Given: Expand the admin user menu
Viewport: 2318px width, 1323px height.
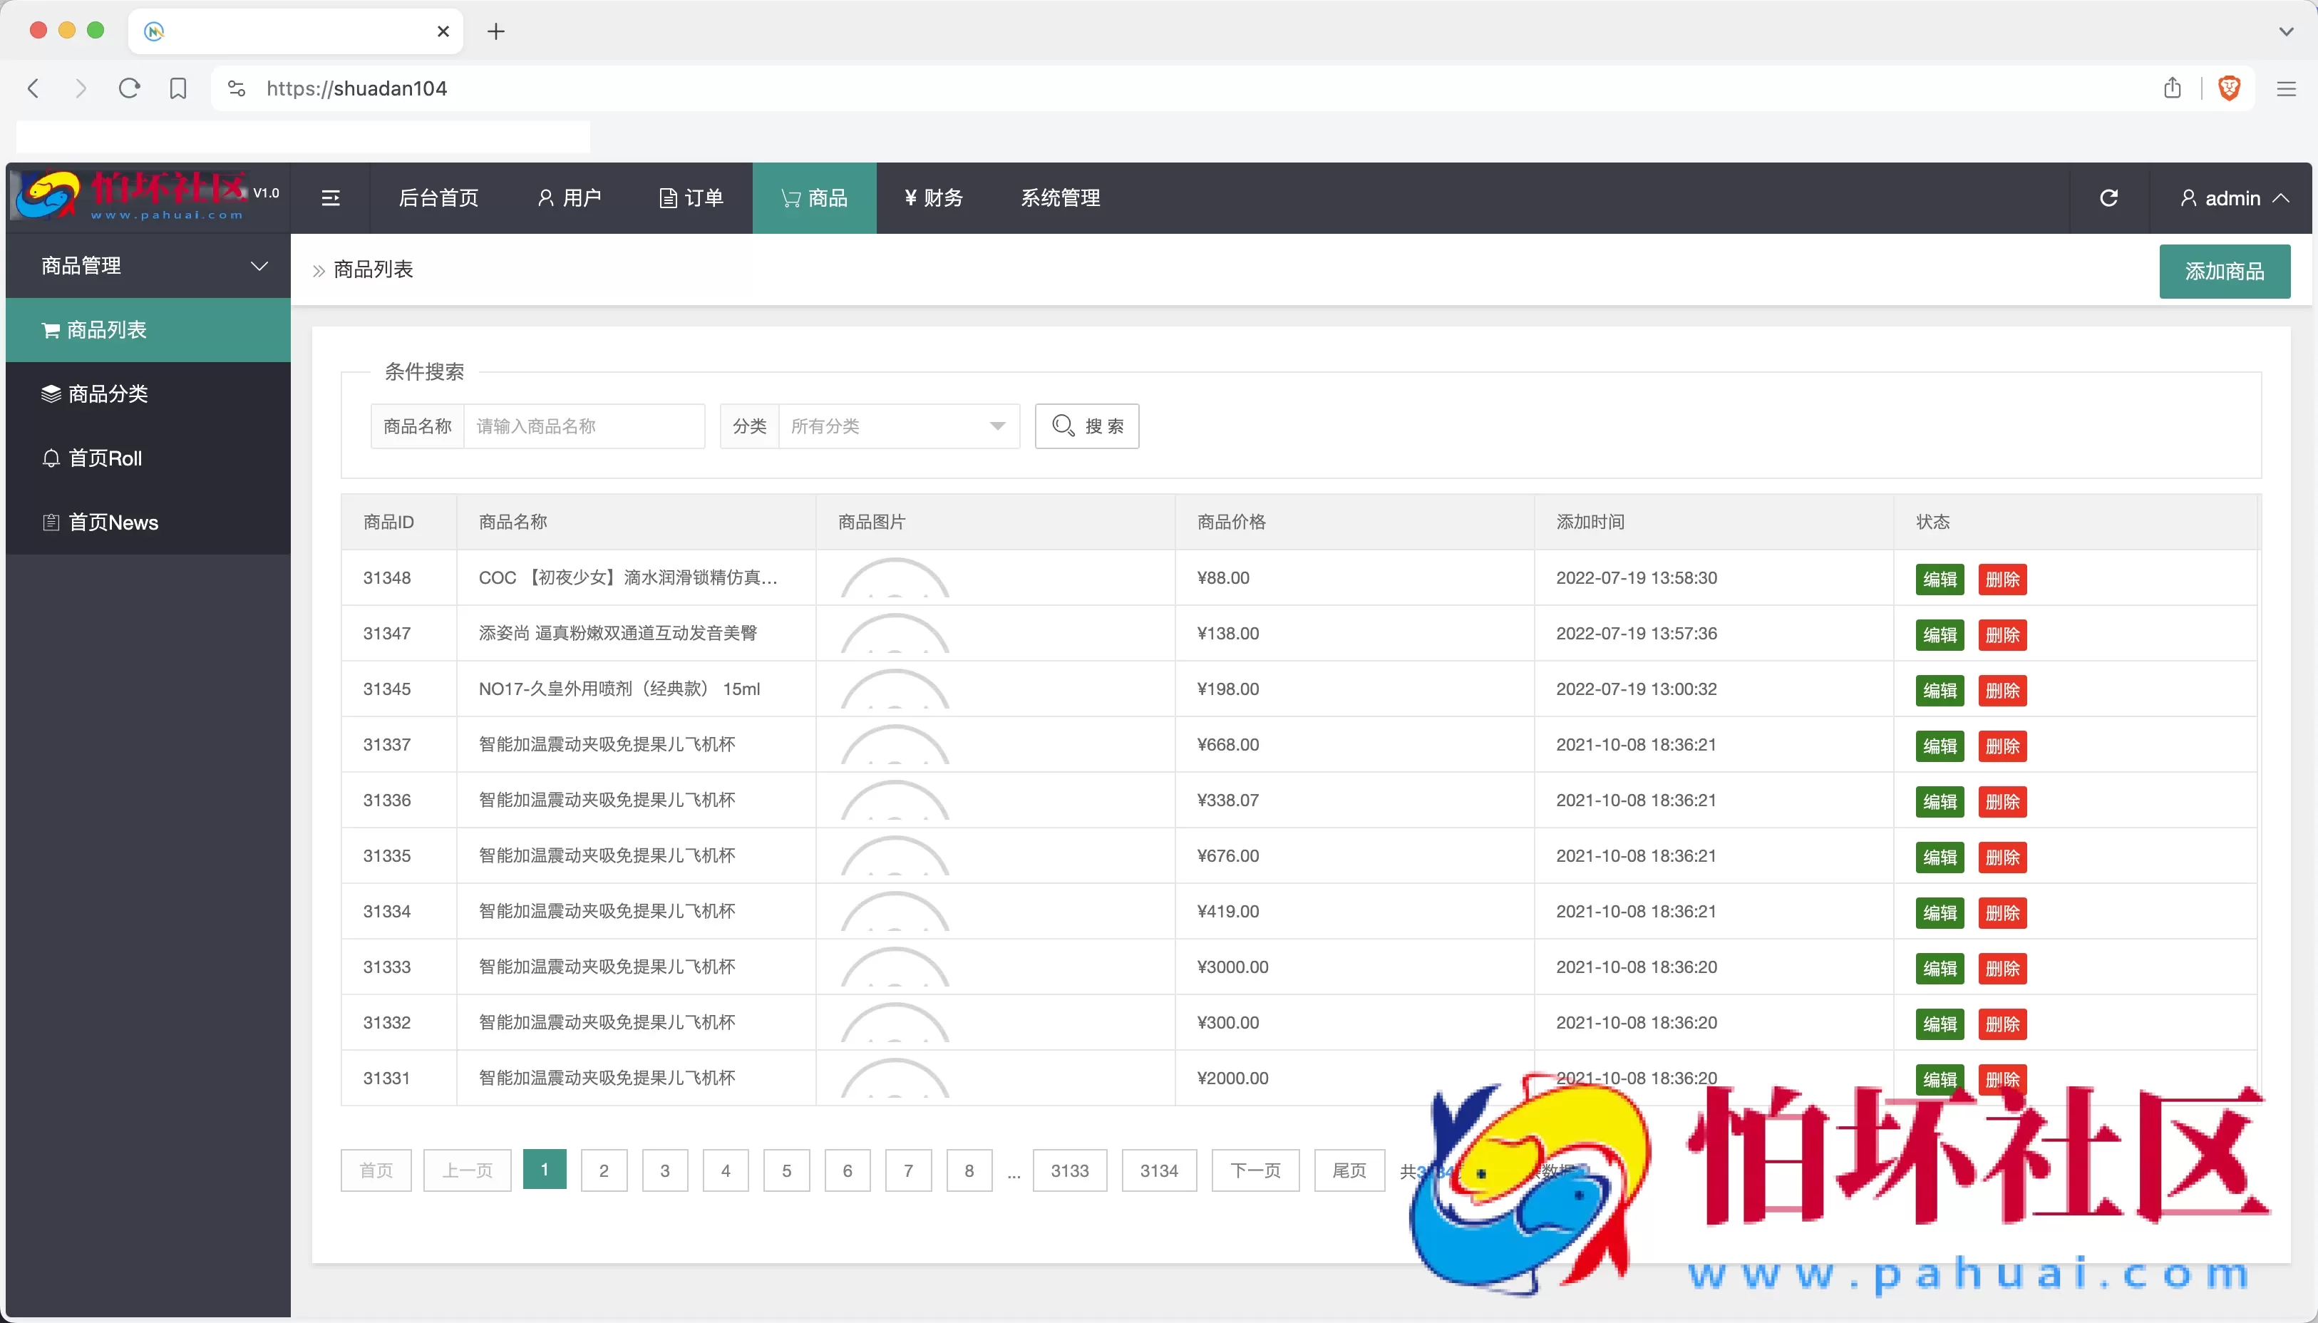Looking at the screenshot, I should click(x=2232, y=198).
